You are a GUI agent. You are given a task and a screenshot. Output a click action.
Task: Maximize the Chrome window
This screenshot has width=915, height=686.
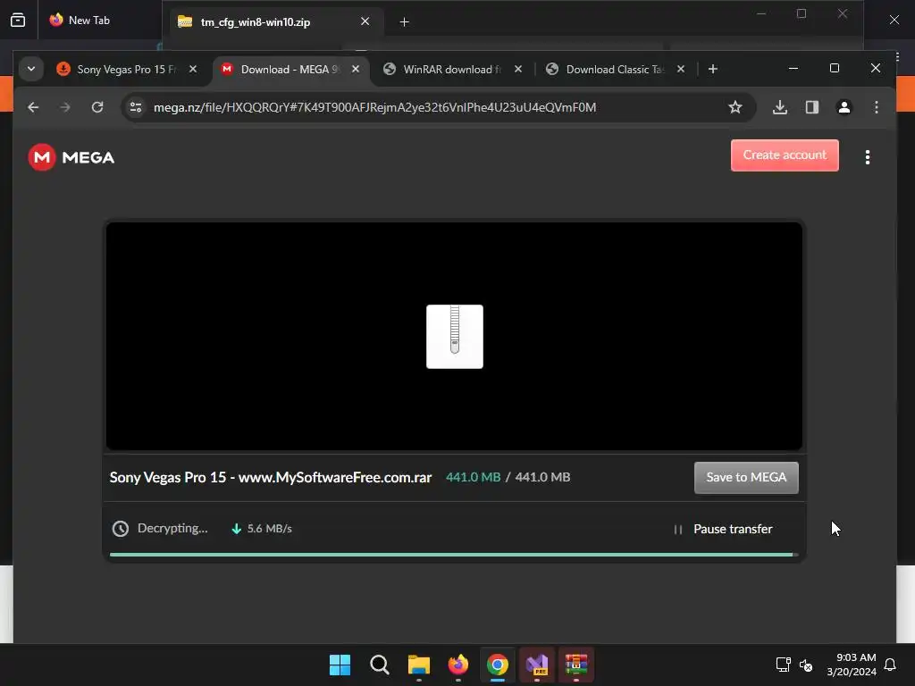pos(835,68)
